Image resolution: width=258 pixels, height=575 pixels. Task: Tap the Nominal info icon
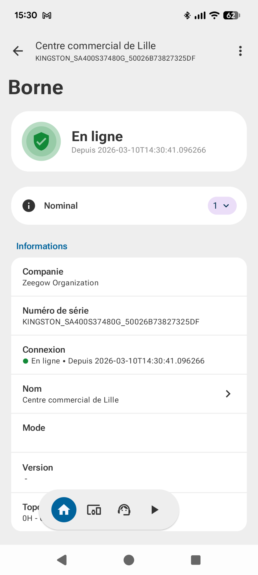click(29, 206)
